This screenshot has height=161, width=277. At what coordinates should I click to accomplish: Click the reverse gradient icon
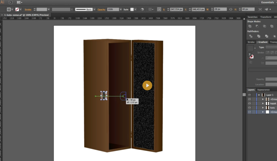[x=251, y=62]
